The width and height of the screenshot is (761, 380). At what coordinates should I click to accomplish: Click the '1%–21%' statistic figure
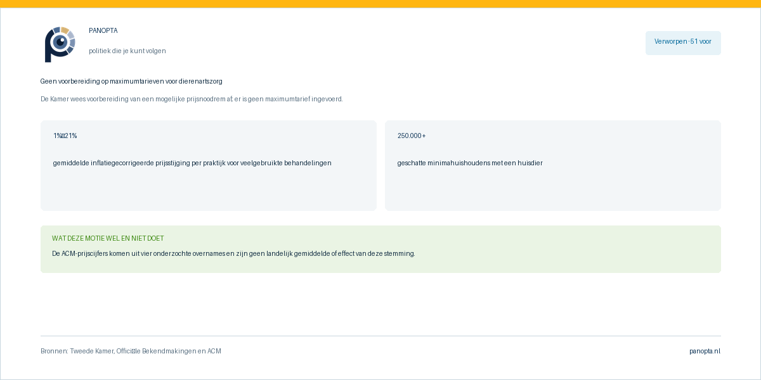65,136
